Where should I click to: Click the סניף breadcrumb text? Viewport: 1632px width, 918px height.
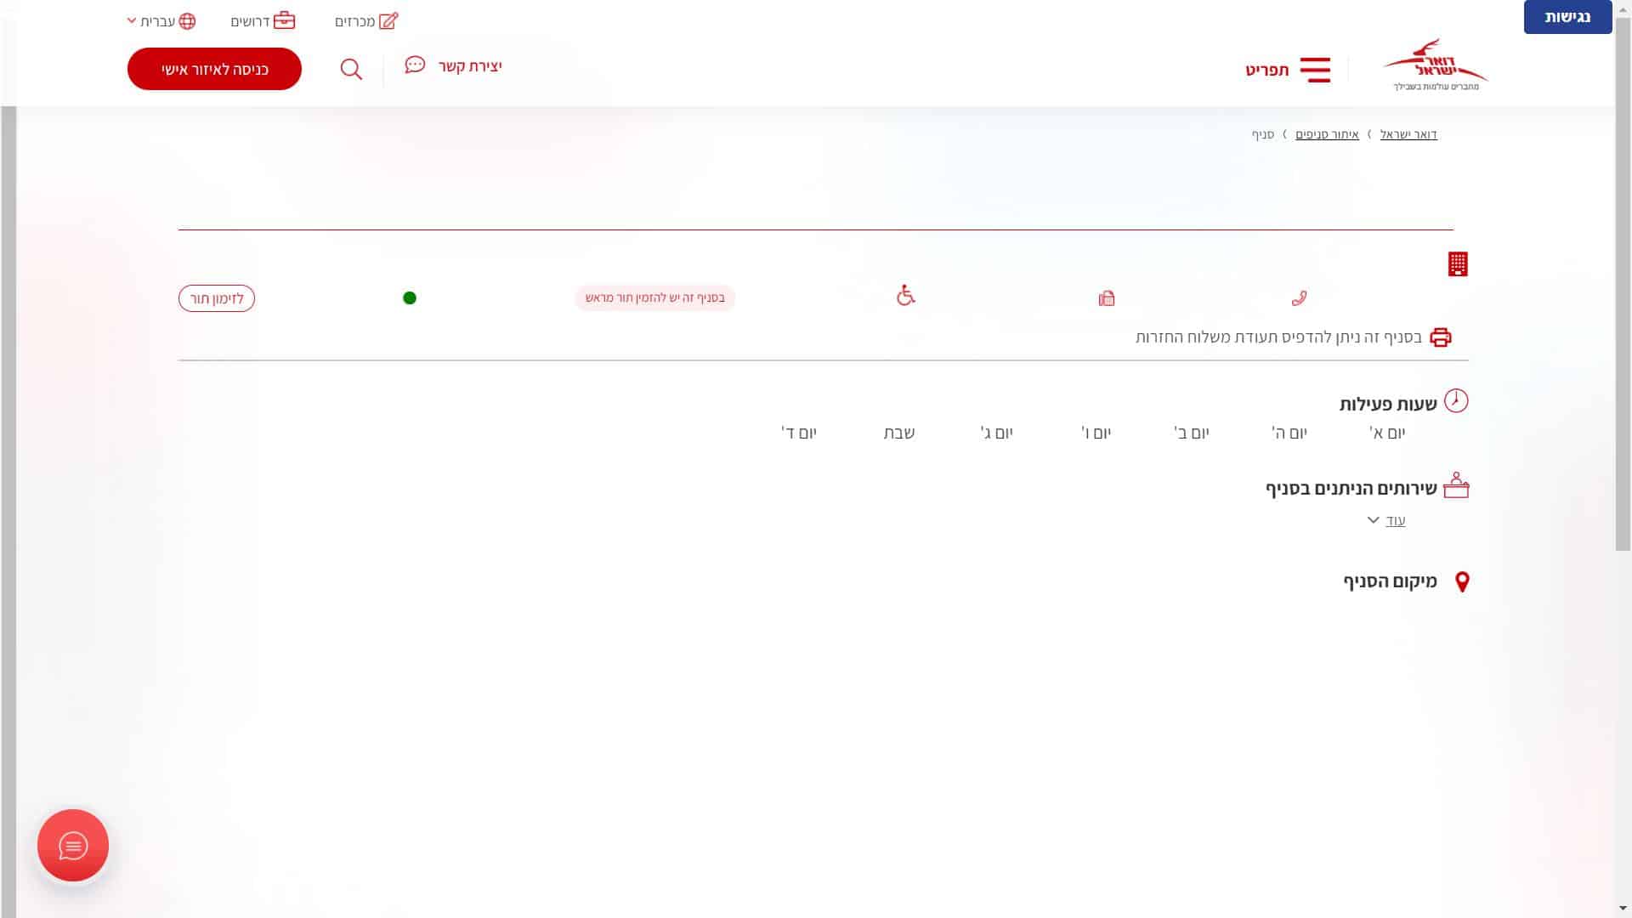coord(1263,134)
